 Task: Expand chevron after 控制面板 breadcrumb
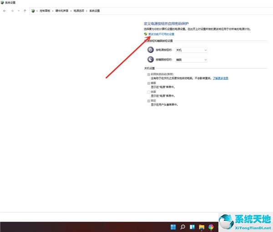pyautogui.click(x=53, y=11)
